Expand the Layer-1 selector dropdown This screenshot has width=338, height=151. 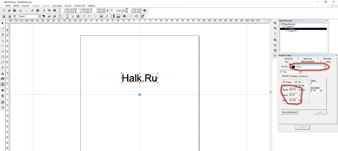[x=39, y=16]
